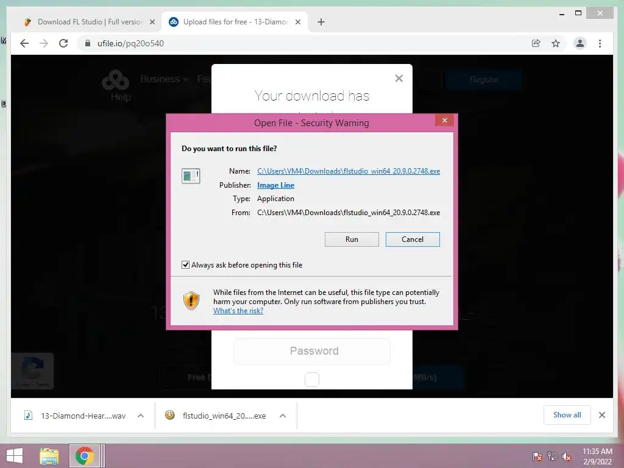Click the application file icon in dialog

[x=191, y=175]
